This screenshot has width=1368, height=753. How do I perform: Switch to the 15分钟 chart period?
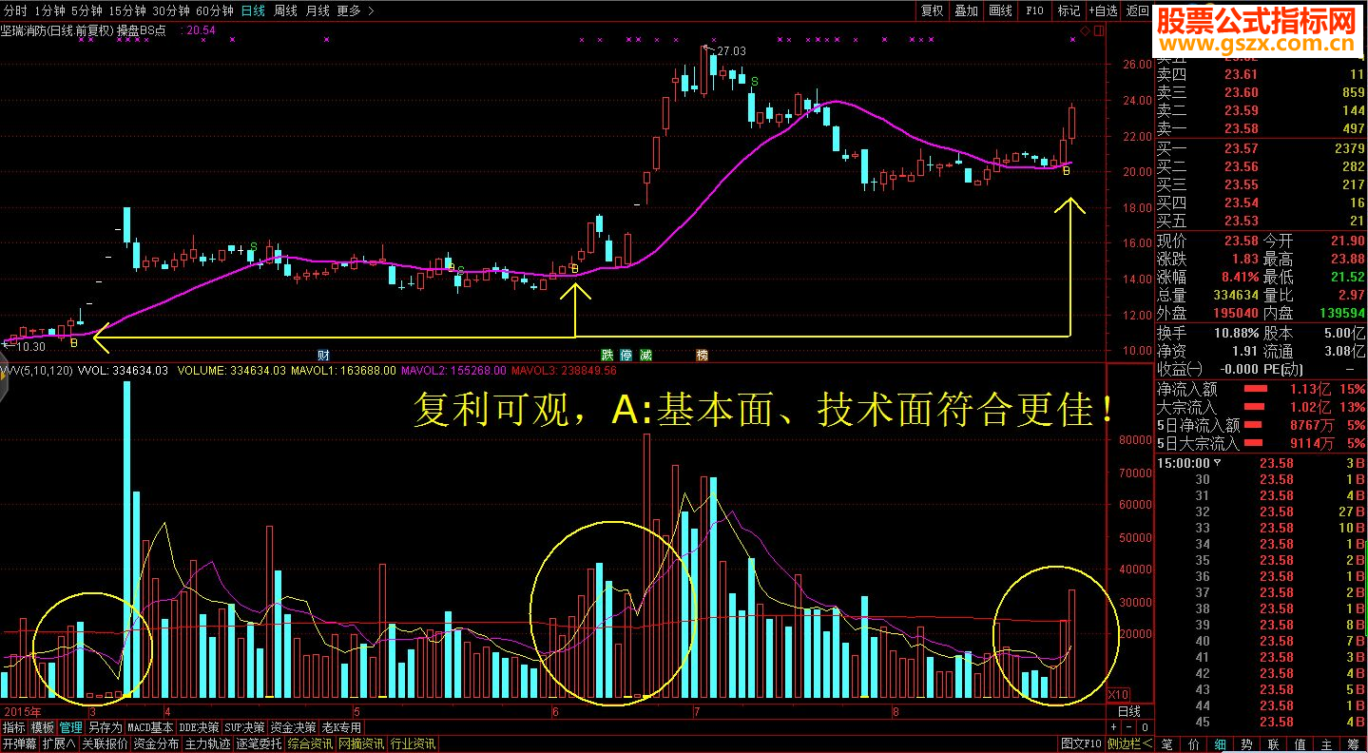(127, 10)
